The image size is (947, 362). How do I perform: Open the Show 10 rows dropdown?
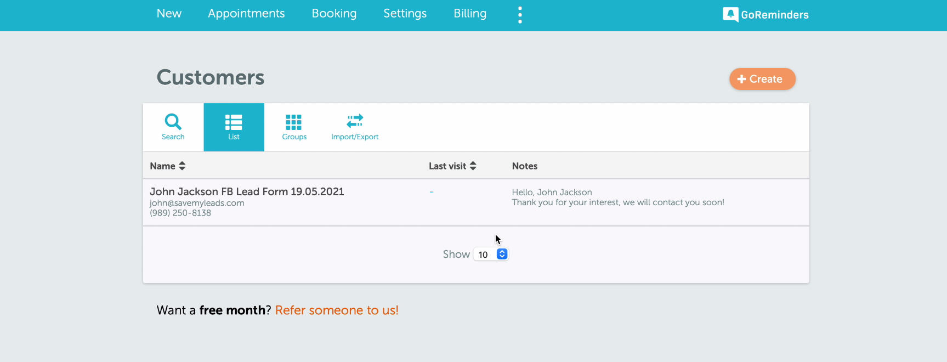click(x=491, y=254)
